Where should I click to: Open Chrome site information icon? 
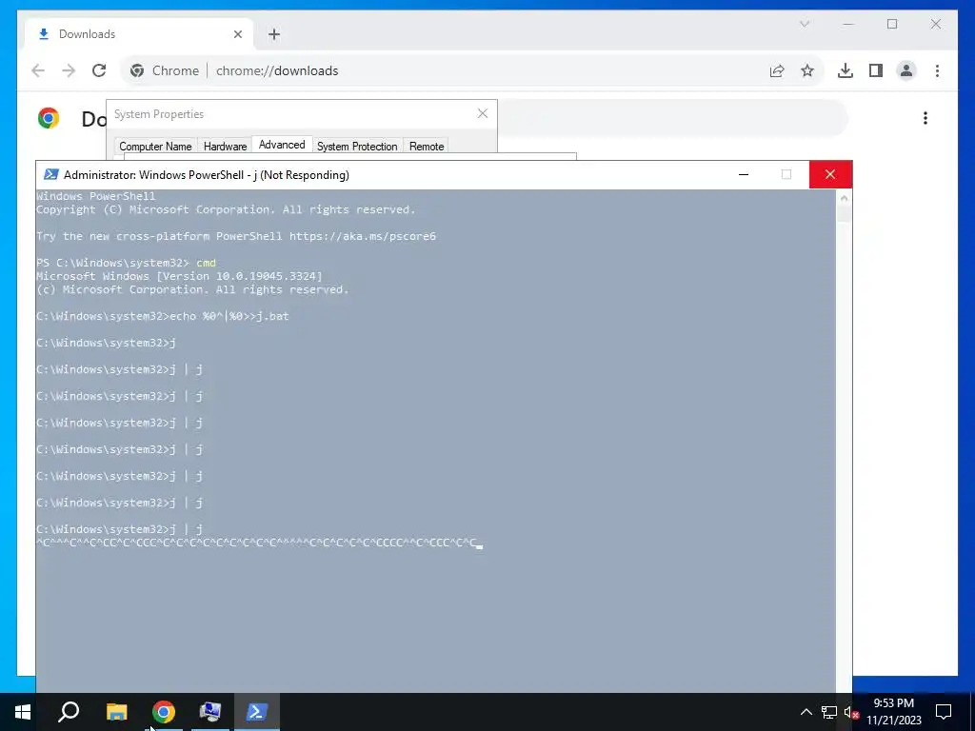[x=137, y=70]
